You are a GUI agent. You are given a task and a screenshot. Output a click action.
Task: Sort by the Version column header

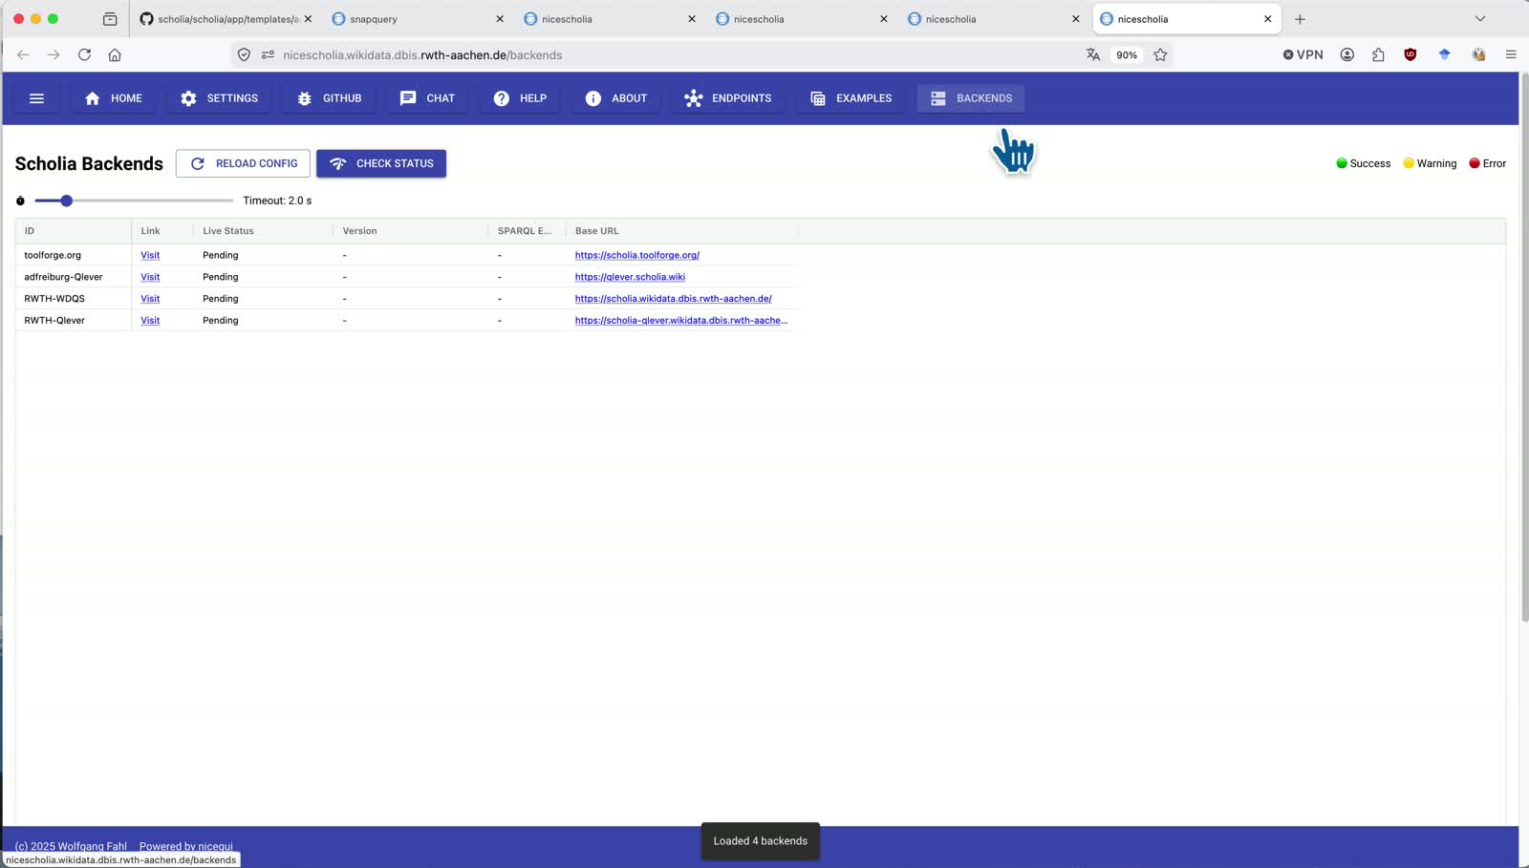410,231
